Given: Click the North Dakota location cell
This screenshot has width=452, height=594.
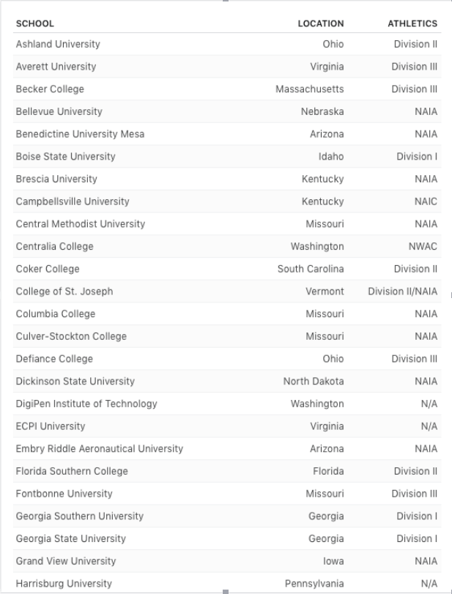Looking at the screenshot, I should (314, 382).
